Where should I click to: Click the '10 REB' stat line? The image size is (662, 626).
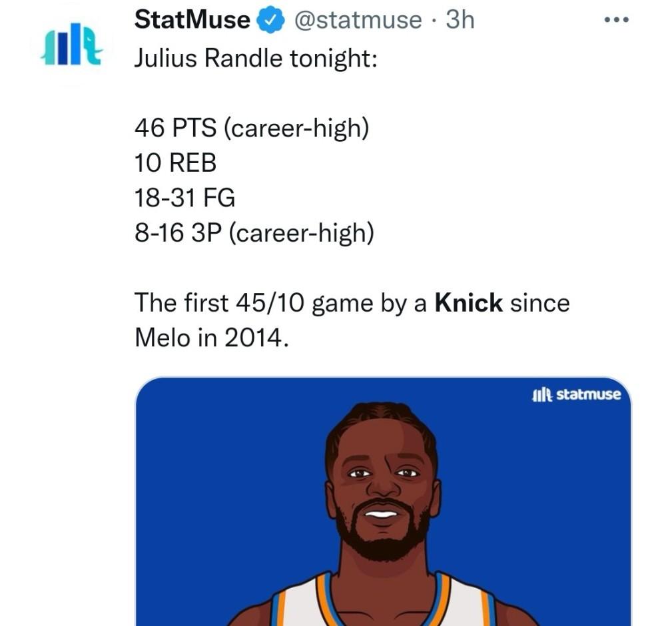[176, 163]
